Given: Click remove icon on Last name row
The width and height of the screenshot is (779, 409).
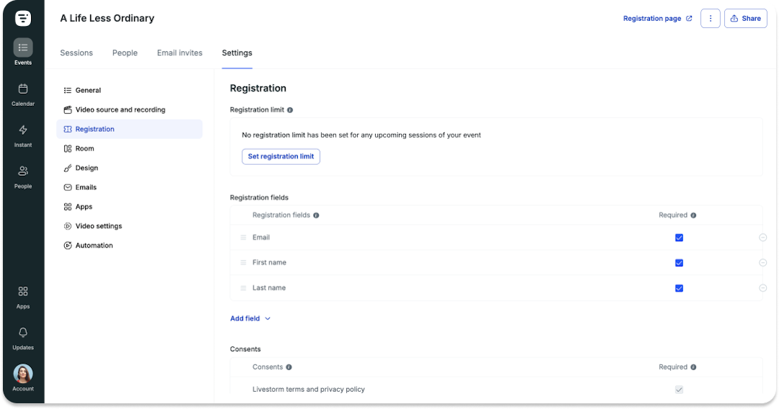Looking at the screenshot, I should click(x=762, y=288).
